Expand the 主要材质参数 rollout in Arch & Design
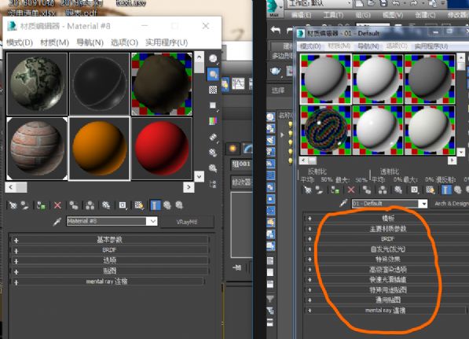The height and width of the screenshot is (339, 469). (x=387, y=229)
